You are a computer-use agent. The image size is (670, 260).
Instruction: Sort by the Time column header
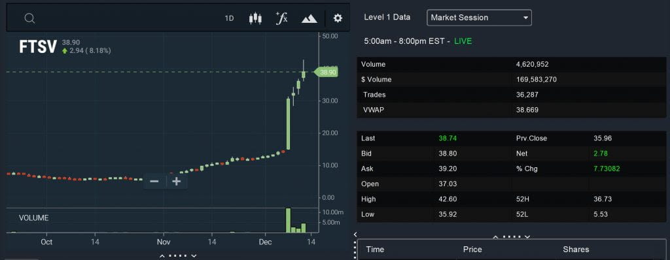tap(375, 250)
